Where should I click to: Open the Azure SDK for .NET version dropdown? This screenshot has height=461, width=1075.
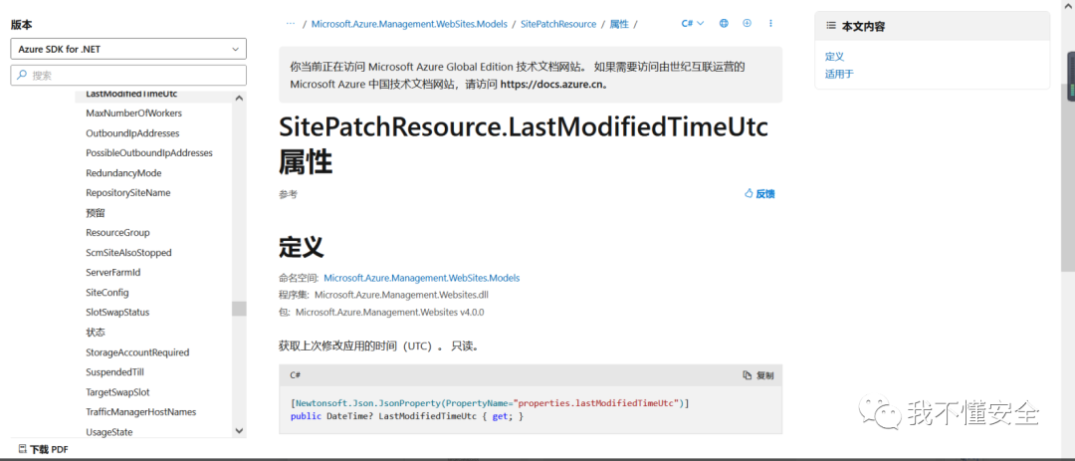(128, 49)
